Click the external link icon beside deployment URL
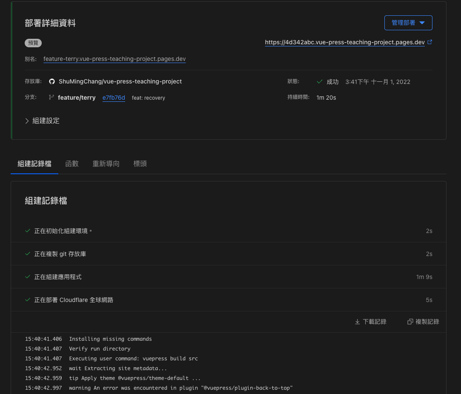This screenshot has width=461, height=394. [x=430, y=42]
